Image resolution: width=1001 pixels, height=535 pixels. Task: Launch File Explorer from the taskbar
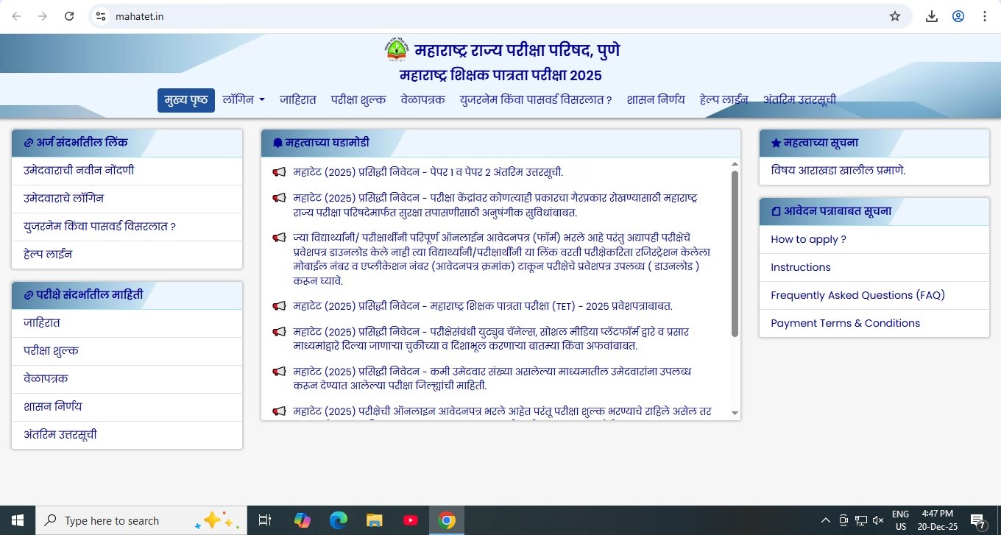(375, 520)
